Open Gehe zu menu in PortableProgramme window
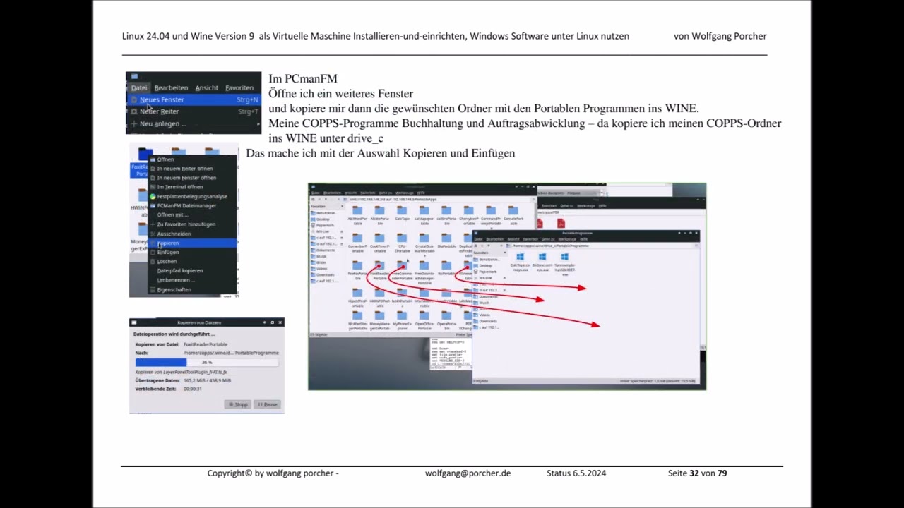Viewport: 904px width, 508px height. click(548, 239)
